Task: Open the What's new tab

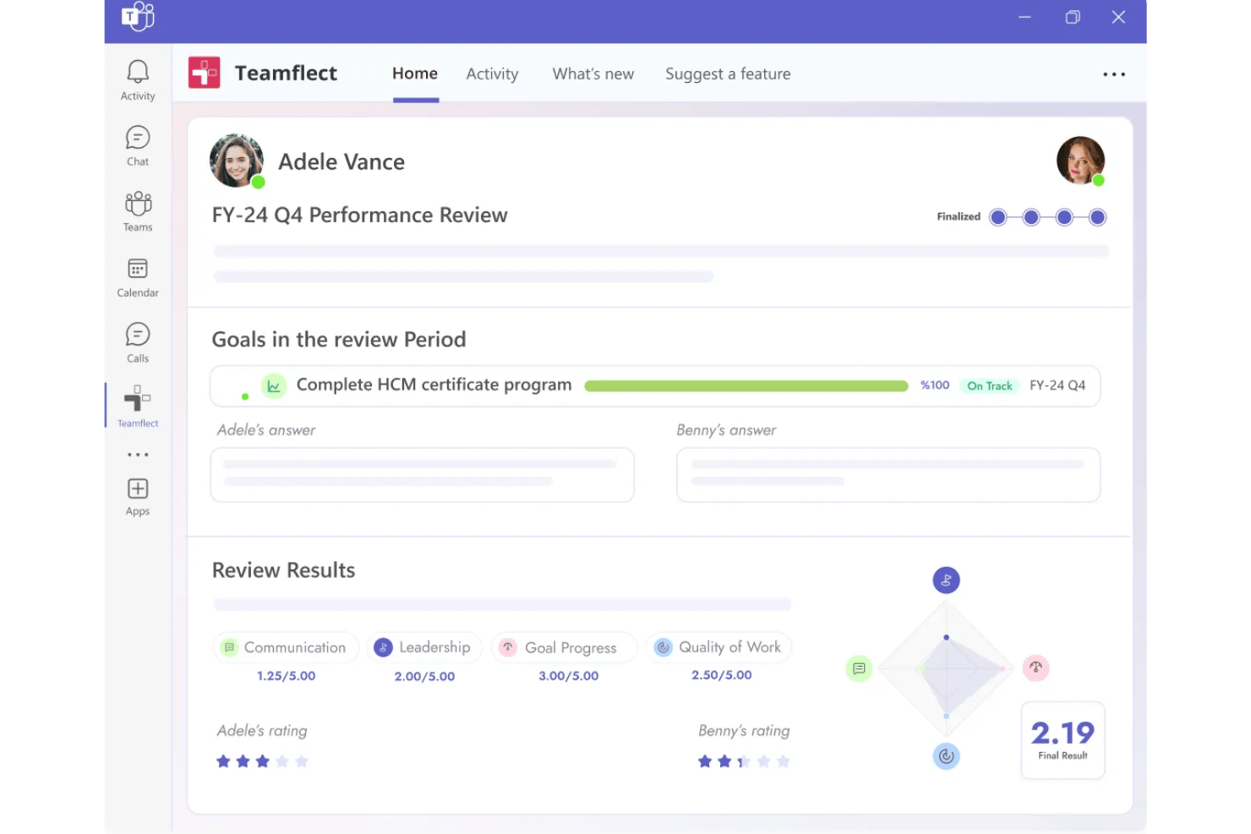Action: [593, 74]
